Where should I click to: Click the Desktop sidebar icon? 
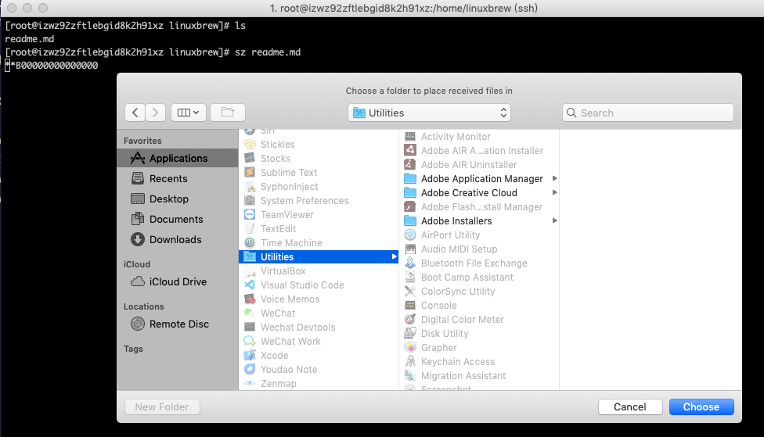tap(138, 199)
